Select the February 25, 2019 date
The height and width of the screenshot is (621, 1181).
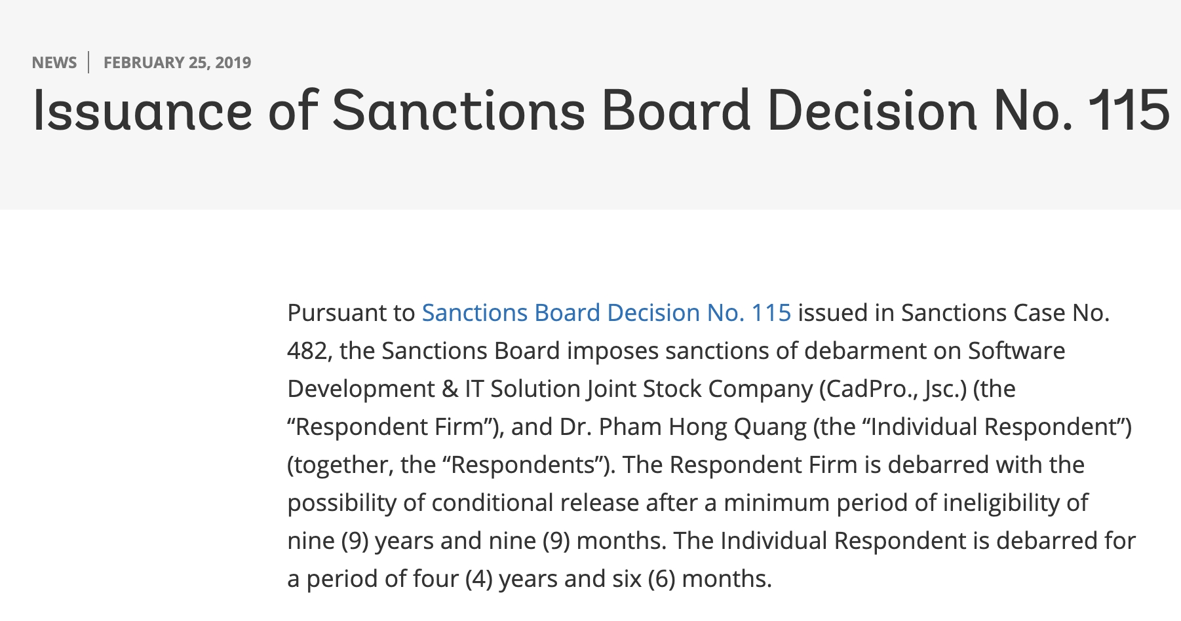point(177,63)
